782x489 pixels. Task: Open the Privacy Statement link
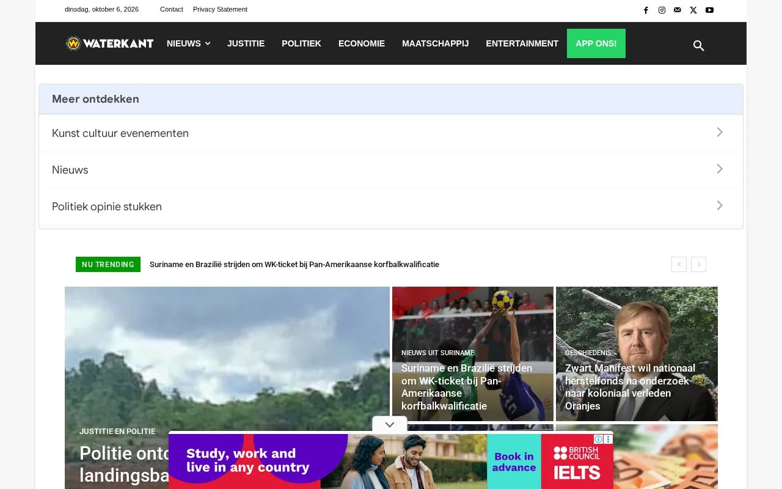(220, 9)
